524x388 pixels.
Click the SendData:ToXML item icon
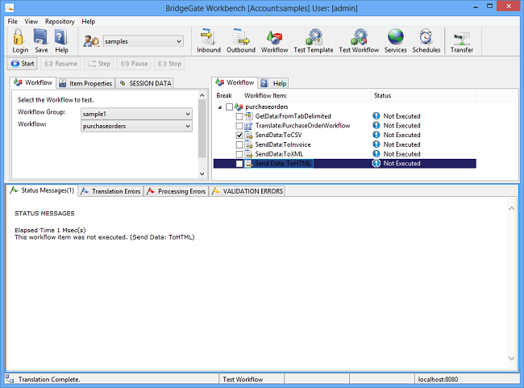248,154
